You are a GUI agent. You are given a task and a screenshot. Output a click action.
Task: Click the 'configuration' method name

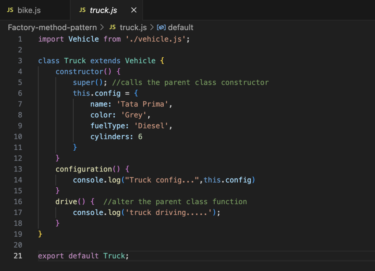(x=84, y=169)
